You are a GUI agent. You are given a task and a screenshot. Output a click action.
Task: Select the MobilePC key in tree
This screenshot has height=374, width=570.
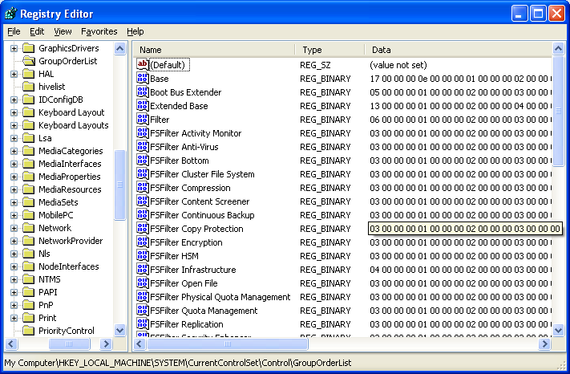[55, 215]
